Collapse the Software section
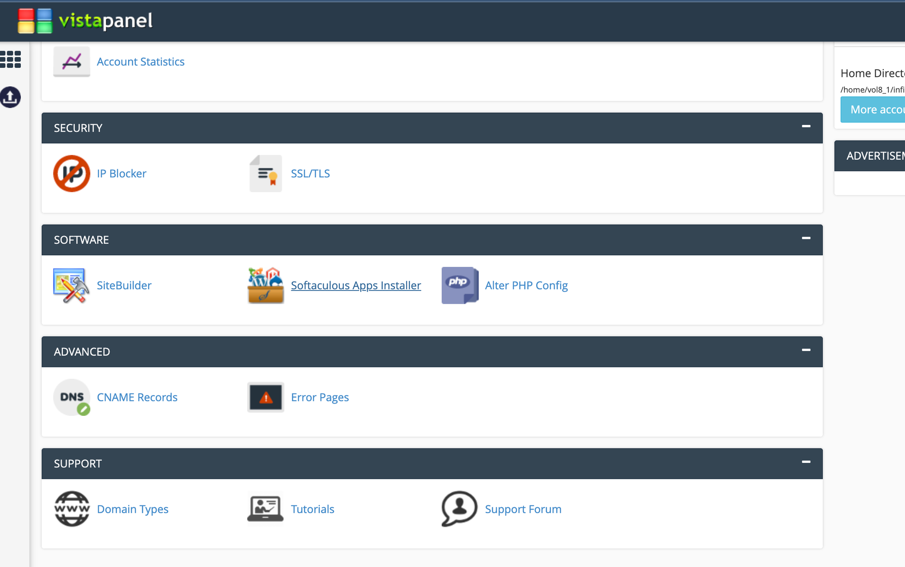Image resolution: width=905 pixels, height=567 pixels. (806, 238)
